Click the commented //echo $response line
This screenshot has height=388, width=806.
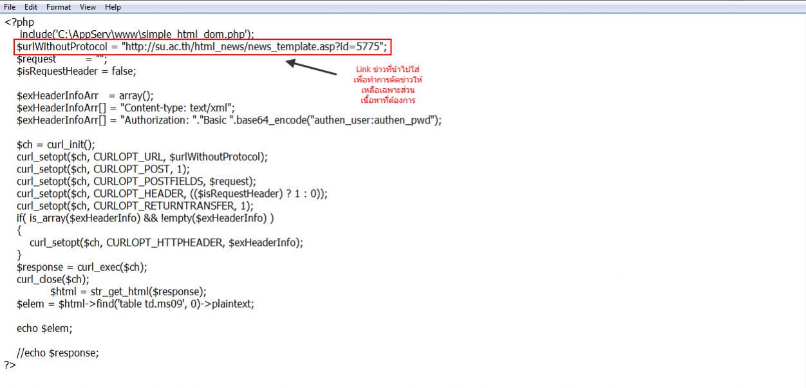coord(58,353)
